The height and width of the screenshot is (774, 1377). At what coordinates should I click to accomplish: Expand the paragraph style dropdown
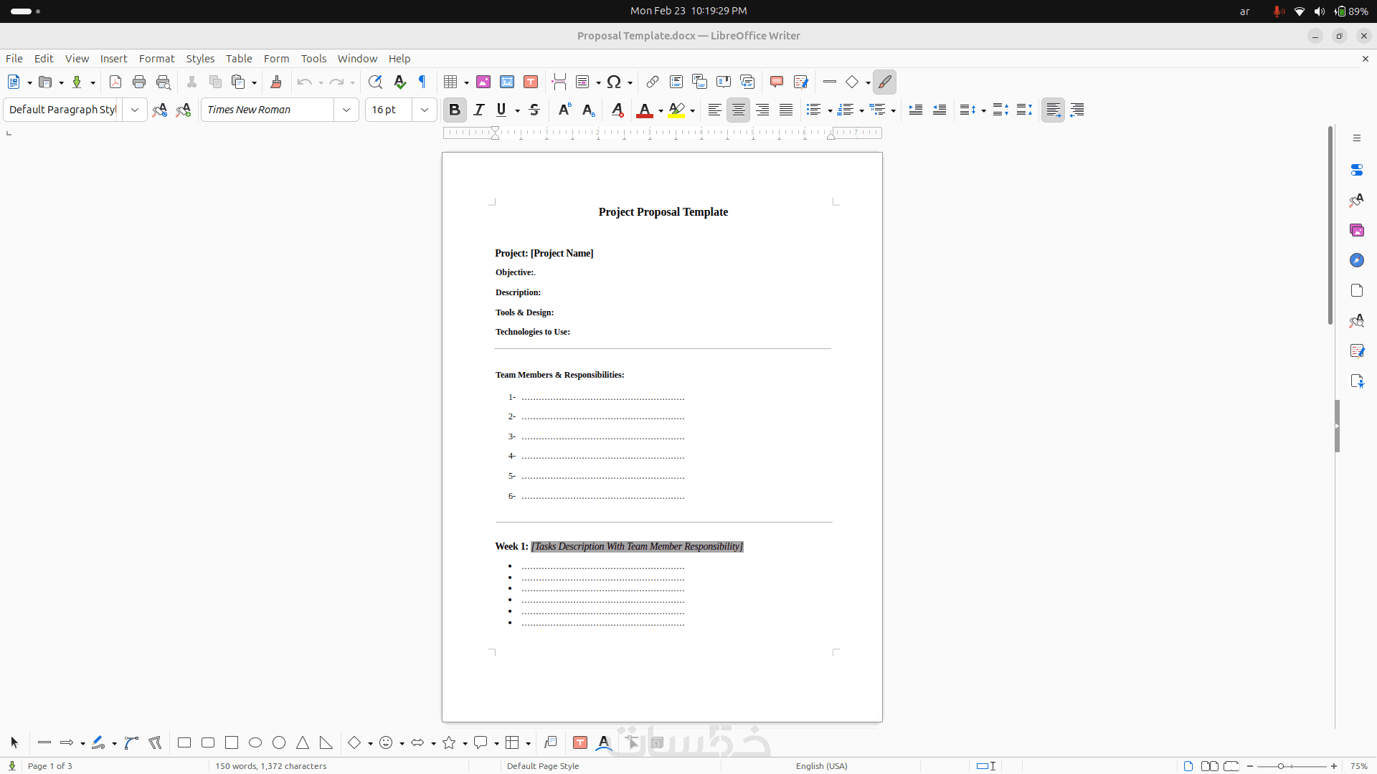pos(134,110)
